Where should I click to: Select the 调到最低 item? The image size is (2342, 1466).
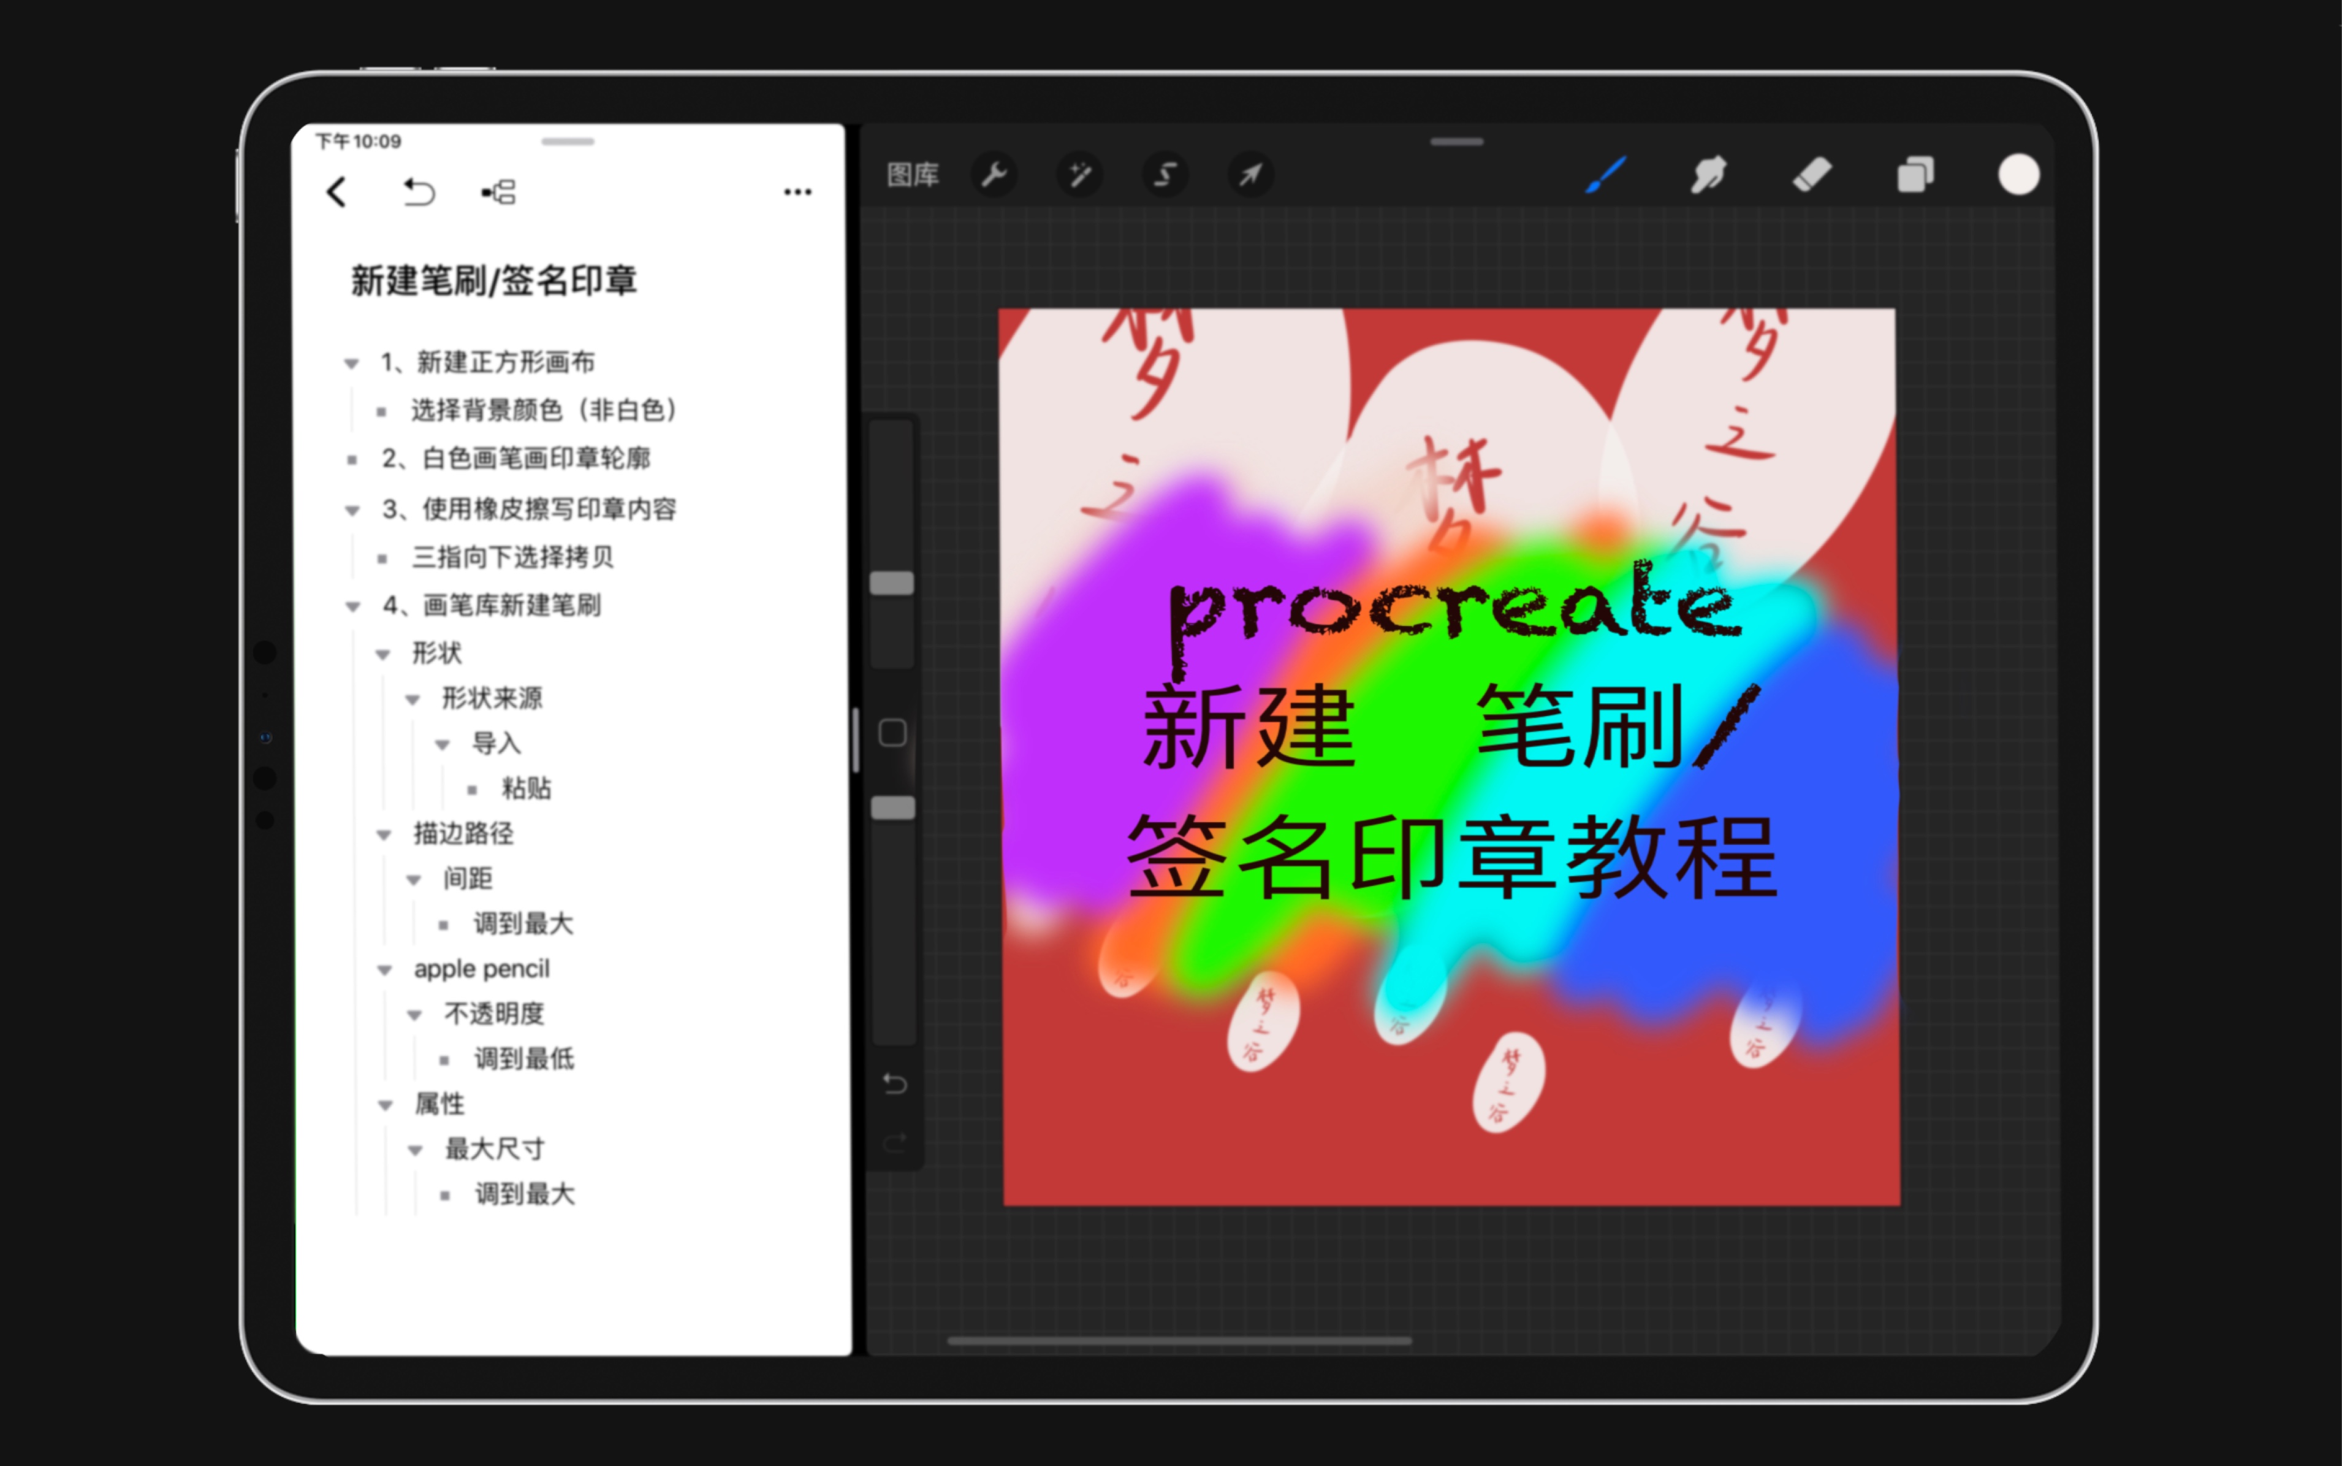pyautogui.click(x=524, y=1059)
